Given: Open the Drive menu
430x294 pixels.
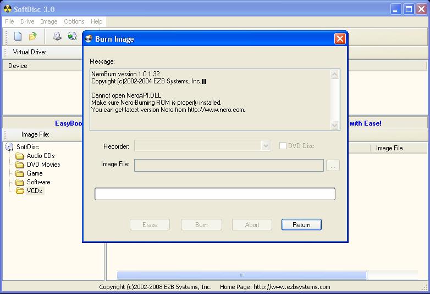Looking at the screenshot, I should pos(27,21).
